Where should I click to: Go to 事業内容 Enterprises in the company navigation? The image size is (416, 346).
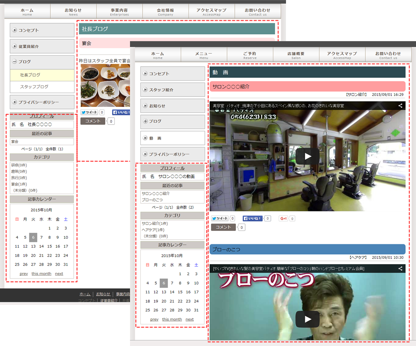[120, 12]
